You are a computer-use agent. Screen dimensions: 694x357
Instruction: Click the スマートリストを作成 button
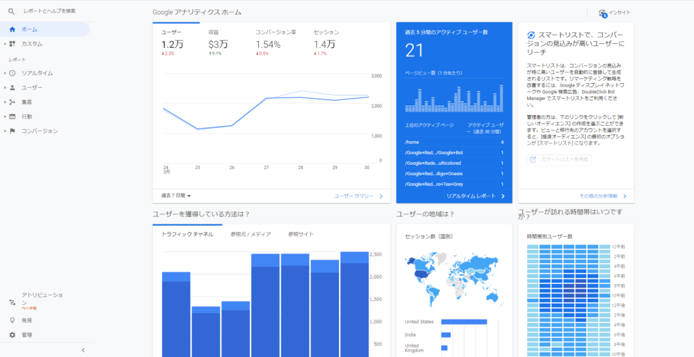(x=559, y=160)
